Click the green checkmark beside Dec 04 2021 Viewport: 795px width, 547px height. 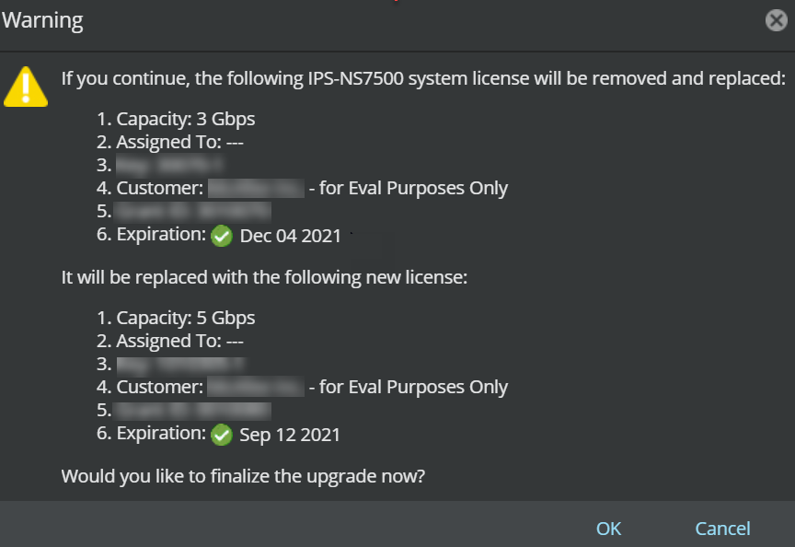pos(222,236)
